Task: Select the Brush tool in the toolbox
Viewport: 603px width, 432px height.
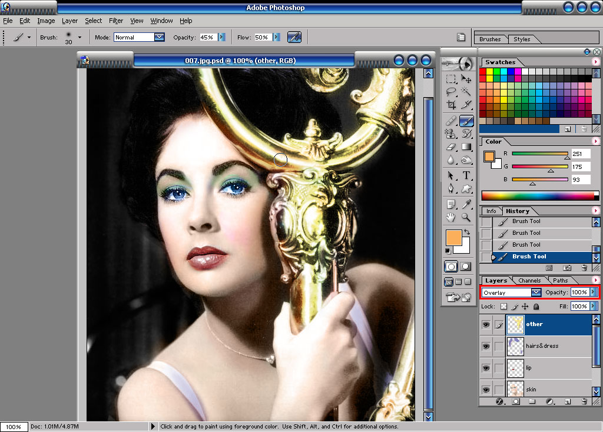Action: 466,121
